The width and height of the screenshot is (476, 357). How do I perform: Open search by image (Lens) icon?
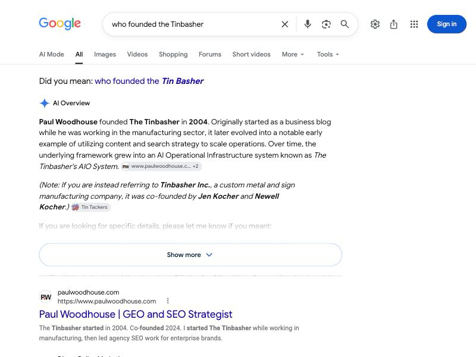pos(326,24)
